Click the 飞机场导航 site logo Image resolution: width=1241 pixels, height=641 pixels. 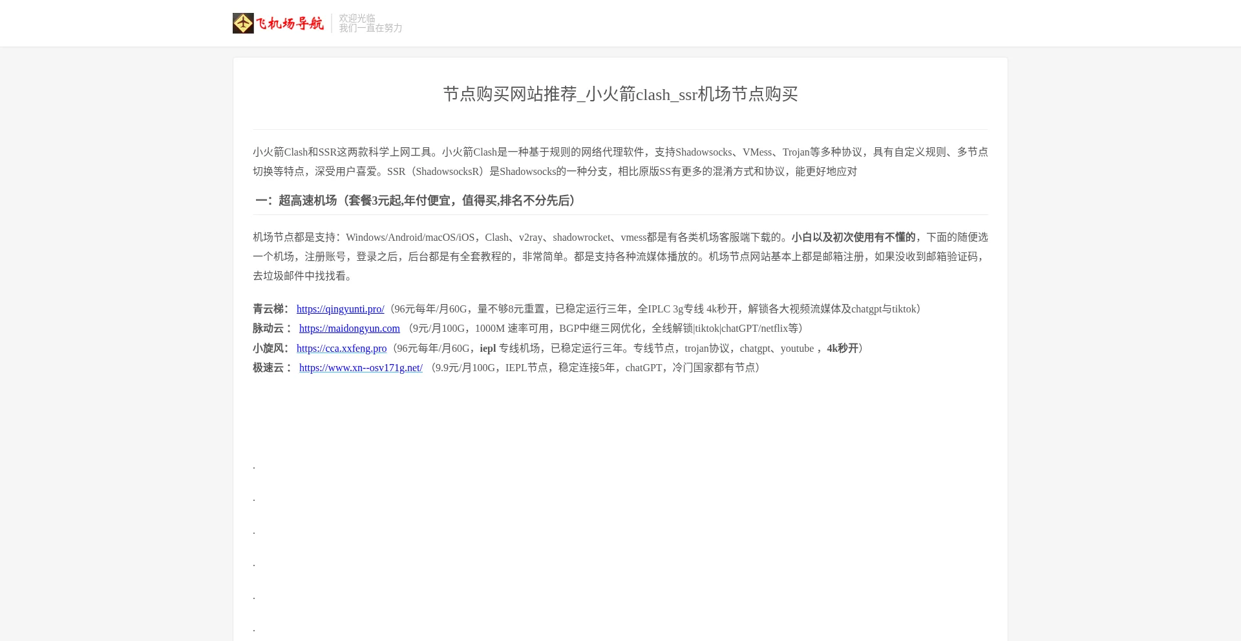point(278,23)
